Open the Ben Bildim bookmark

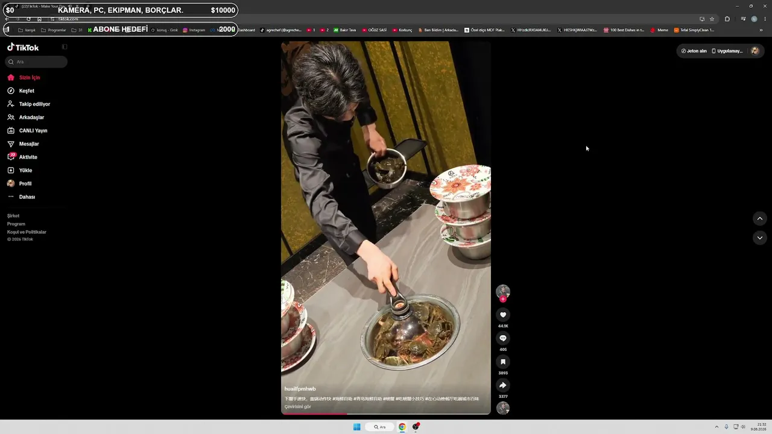(x=438, y=30)
